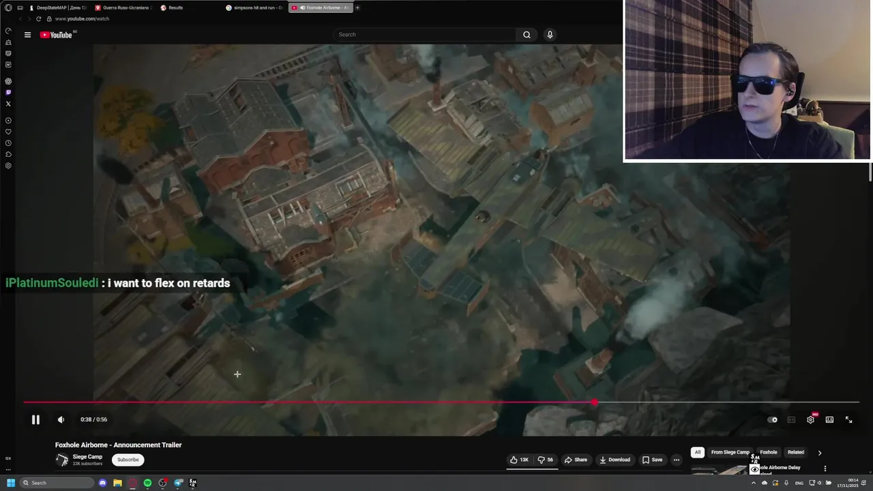Dislike the video (56)
873x491 pixels.
click(546, 460)
